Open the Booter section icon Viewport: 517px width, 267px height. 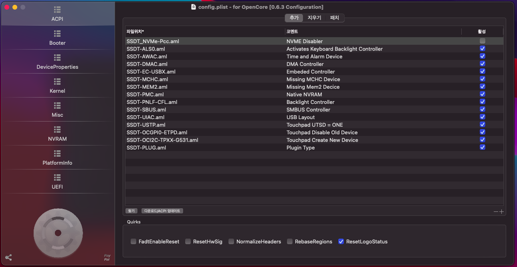[x=57, y=33]
